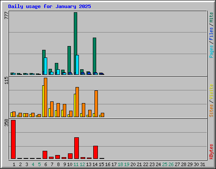Click the Files legend label

click(211, 34)
